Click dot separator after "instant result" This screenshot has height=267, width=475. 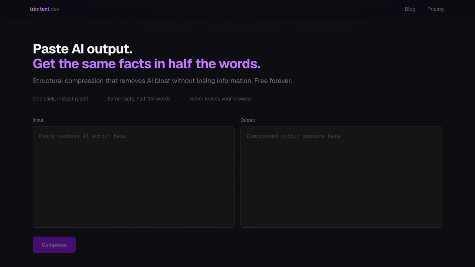pos(98,99)
